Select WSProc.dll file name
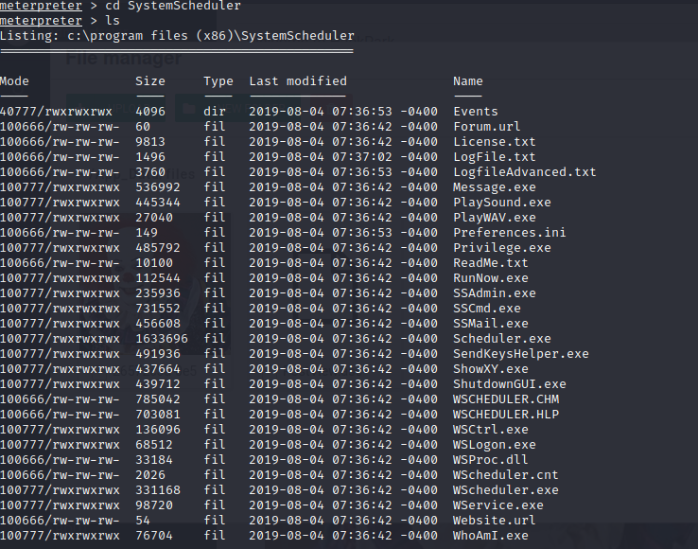 pyautogui.click(x=491, y=460)
